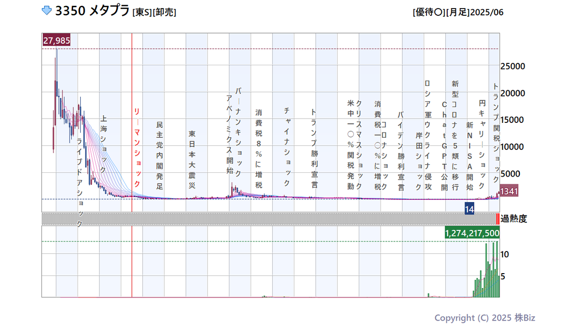Click the 25000 price axis label

click(x=514, y=66)
